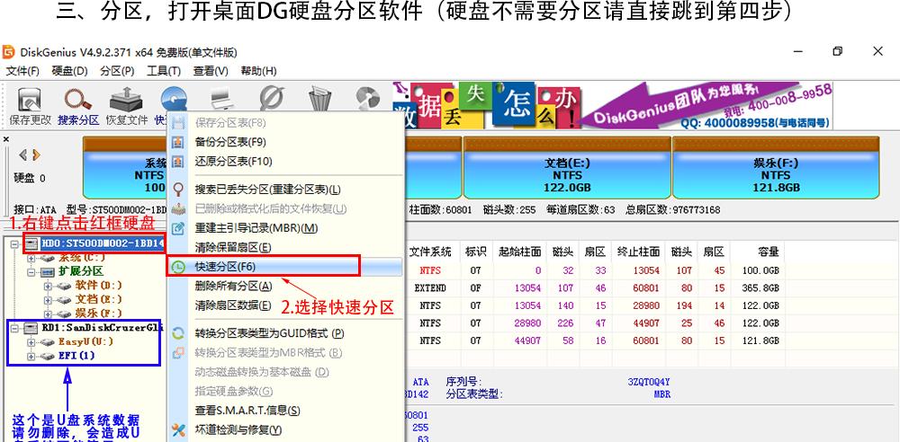Select 娱乐(F:) partition in the tree

(98, 314)
